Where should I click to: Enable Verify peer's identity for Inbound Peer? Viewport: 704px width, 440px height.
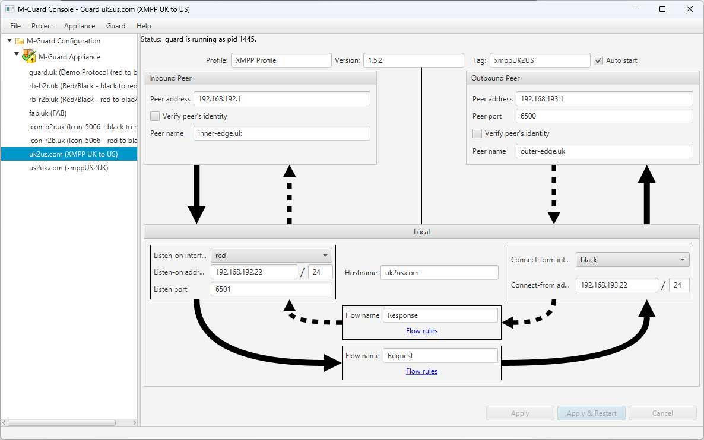click(155, 116)
